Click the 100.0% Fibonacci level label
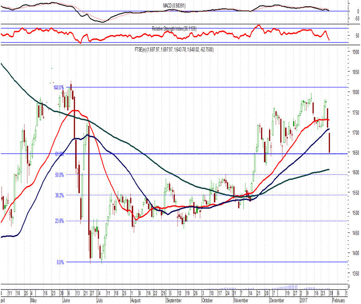361x304 pixels. 58,88
